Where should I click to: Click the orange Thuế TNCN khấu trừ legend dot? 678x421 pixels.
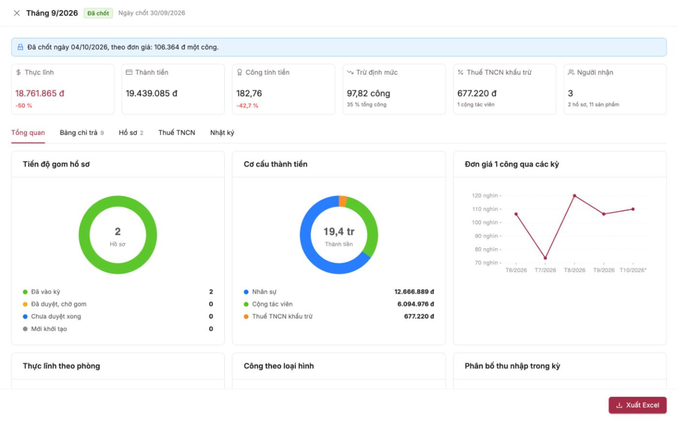[246, 317]
